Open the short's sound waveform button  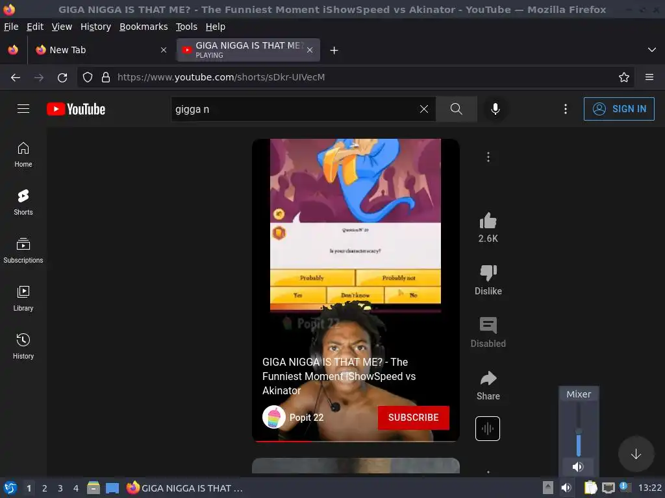[x=488, y=429]
